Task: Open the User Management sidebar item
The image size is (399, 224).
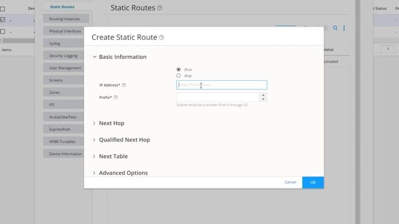Action: tap(64, 68)
